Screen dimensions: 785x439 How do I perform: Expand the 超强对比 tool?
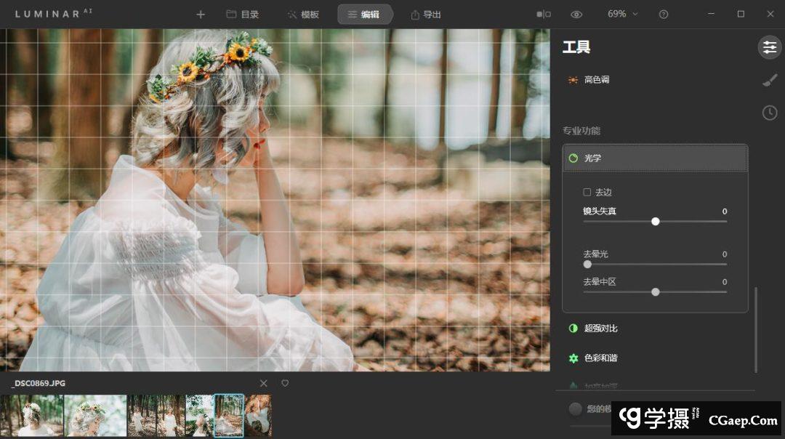coord(600,329)
